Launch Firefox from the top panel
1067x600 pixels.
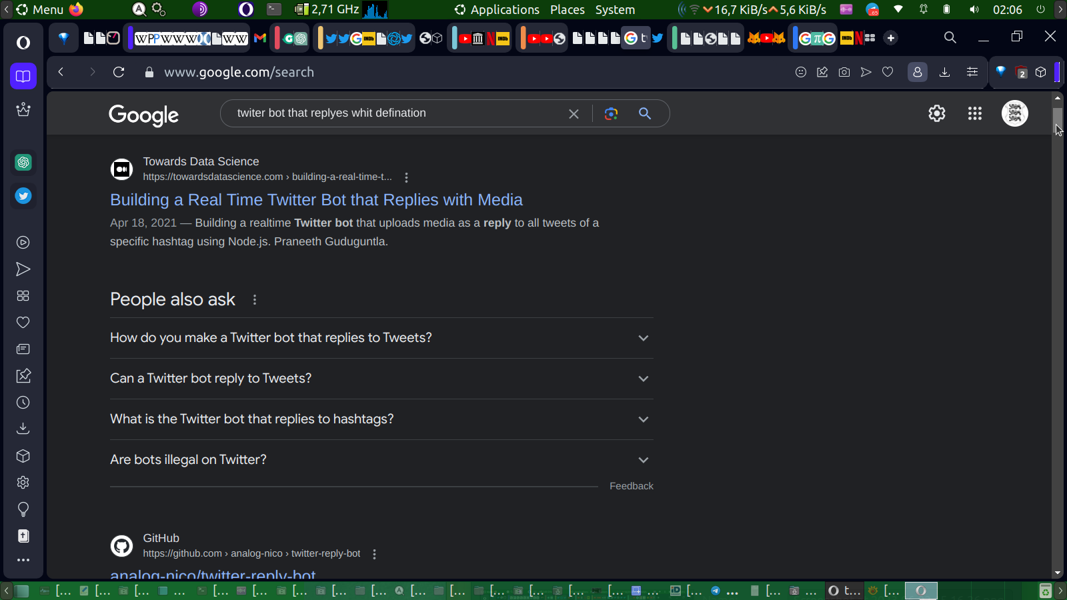click(77, 9)
